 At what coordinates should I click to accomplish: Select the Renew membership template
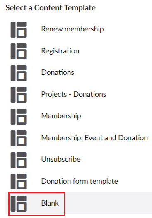[x=72, y=29]
